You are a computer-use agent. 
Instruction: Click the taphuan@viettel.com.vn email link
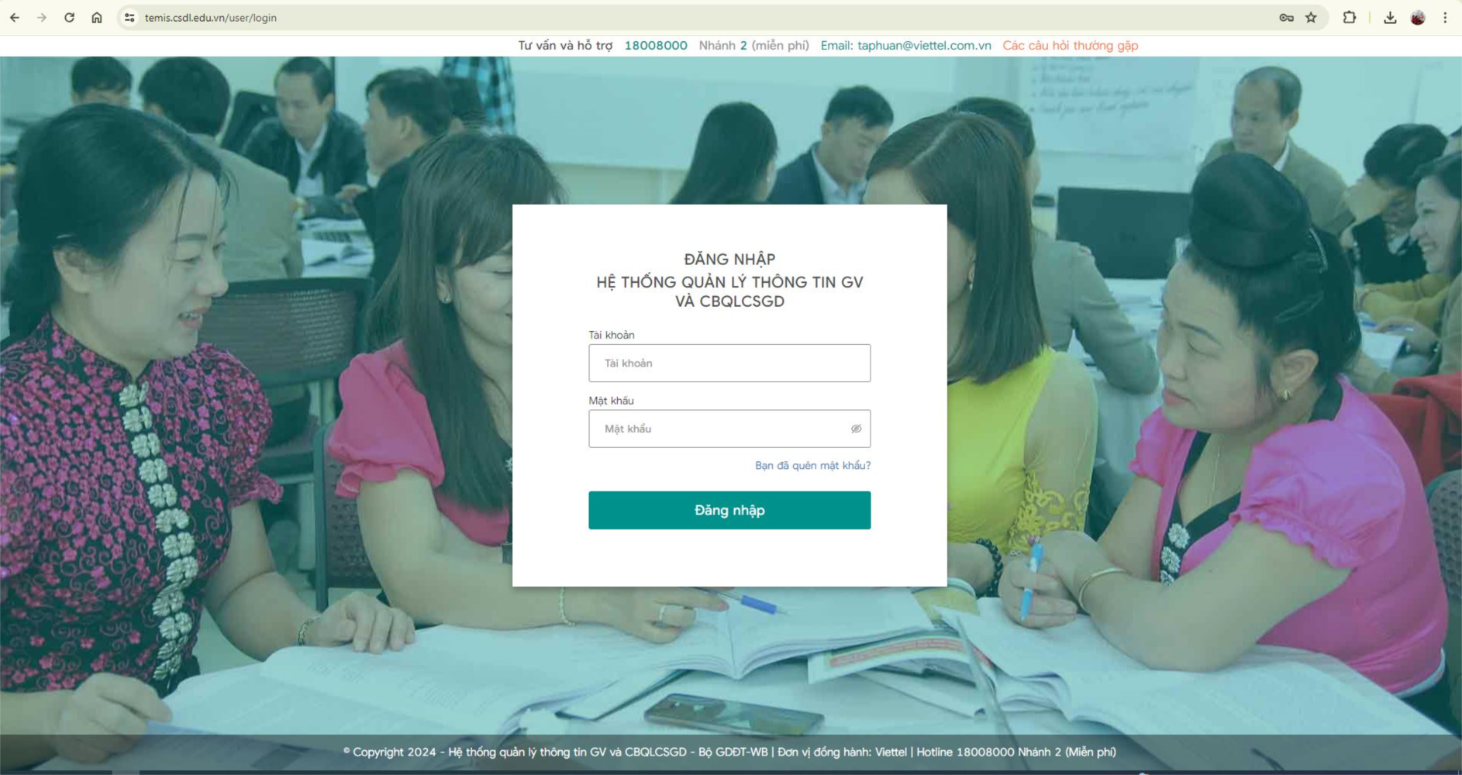coord(924,46)
